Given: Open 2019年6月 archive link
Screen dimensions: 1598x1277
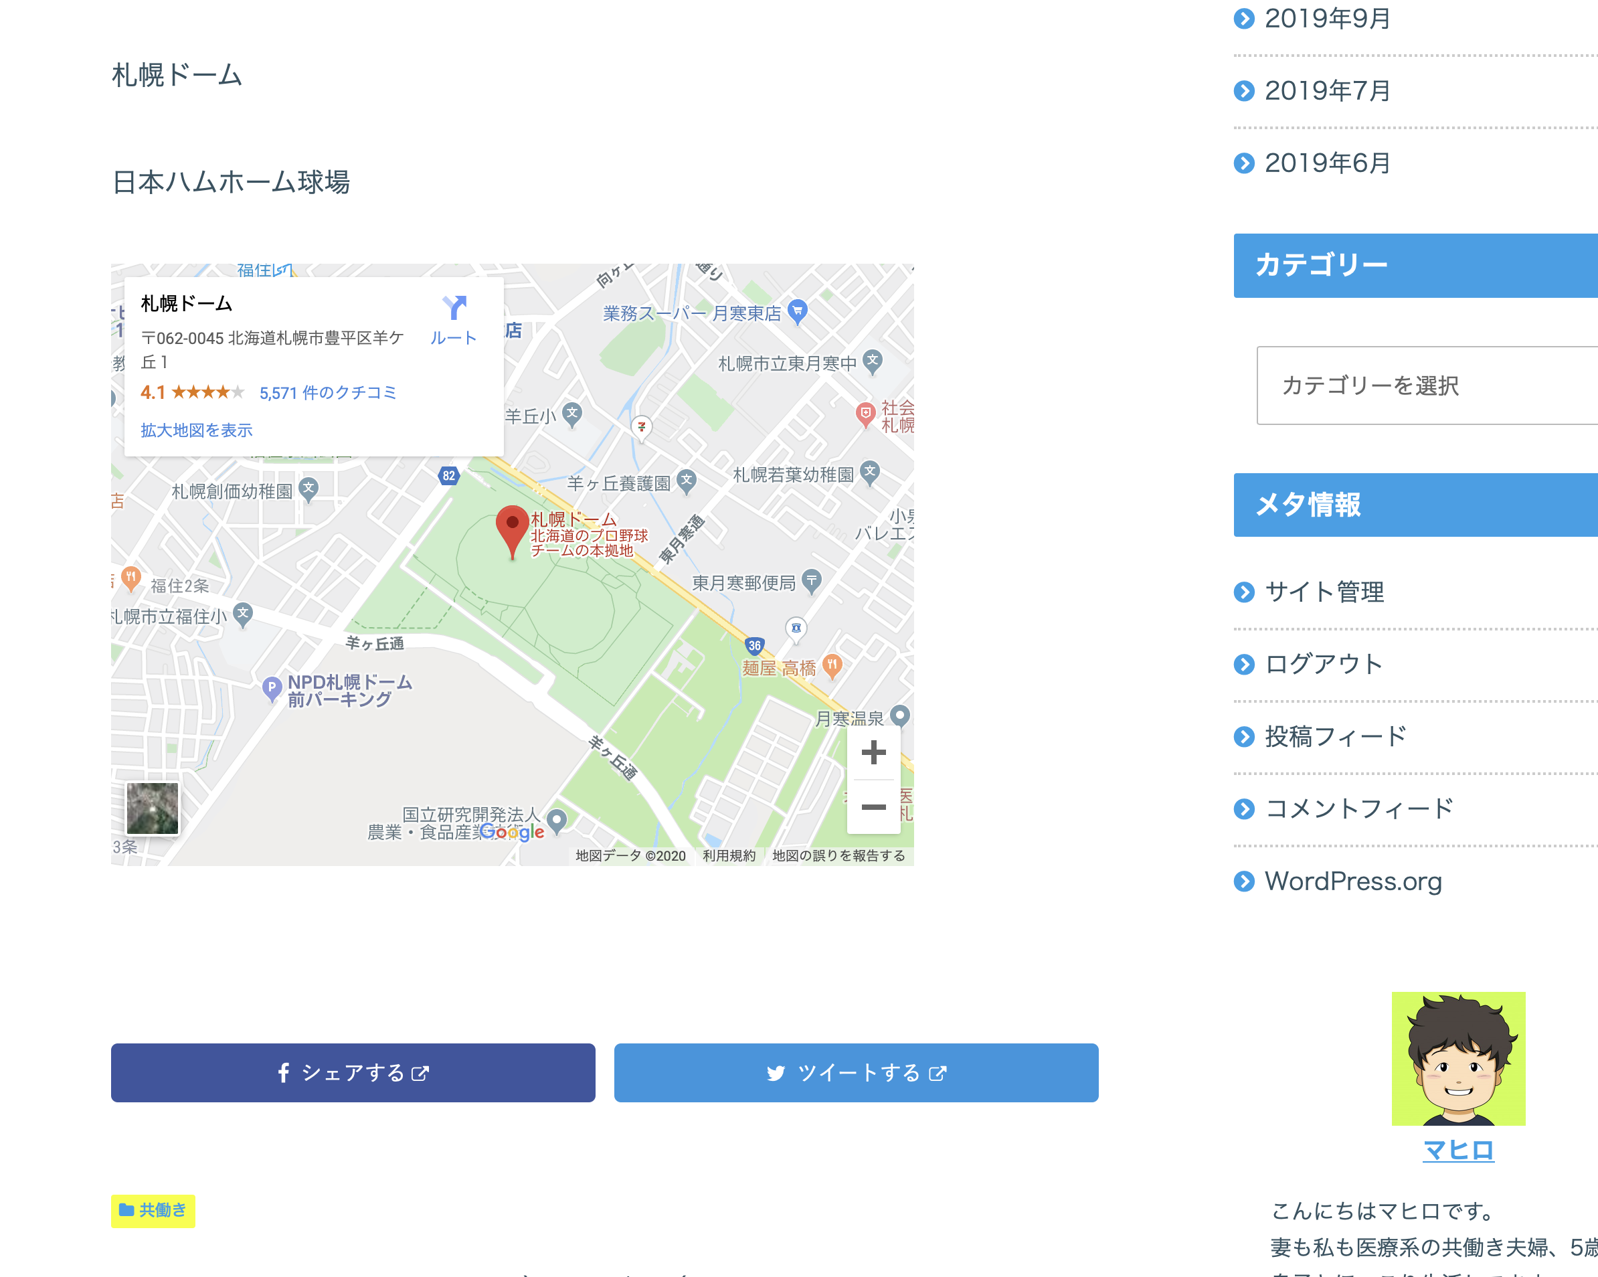Looking at the screenshot, I should [x=1327, y=163].
